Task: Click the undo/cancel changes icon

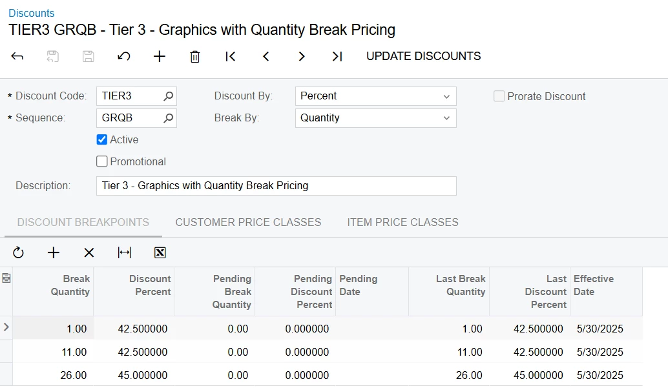Action: click(124, 57)
